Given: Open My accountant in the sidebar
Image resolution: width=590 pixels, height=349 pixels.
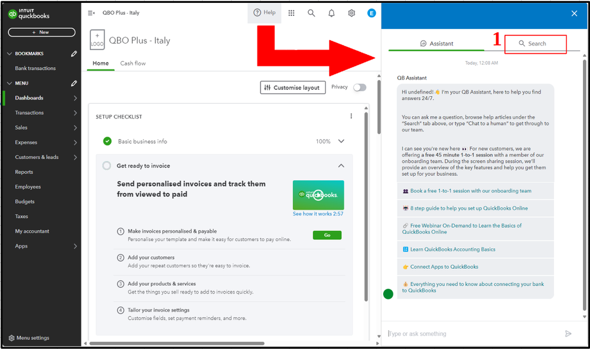Looking at the screenshot, I should tap(32, 232).
